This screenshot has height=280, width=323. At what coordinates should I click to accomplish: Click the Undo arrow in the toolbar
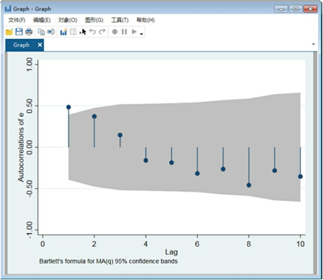click(92, 32)
